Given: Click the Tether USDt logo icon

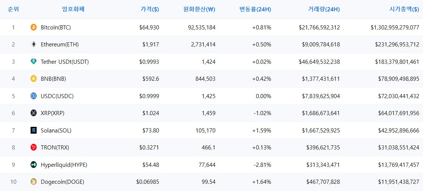Looking at the screenshot, I should [34, 62].
